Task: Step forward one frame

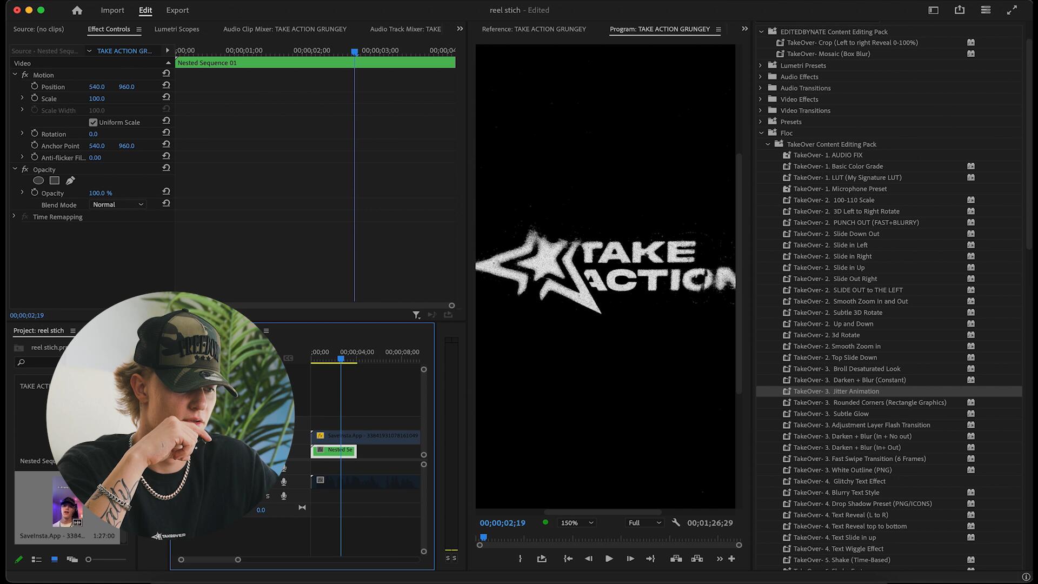Action: click(630, 559)
